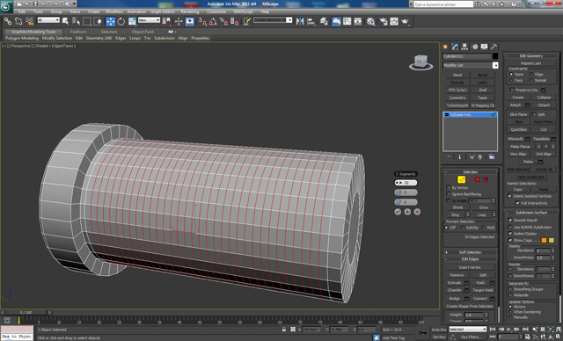Click the Select and Link chain icon
The image size is (563, 341).
coord(8,21)
